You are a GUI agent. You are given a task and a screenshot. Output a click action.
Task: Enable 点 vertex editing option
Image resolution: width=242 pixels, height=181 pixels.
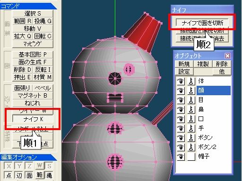click(9, 175)
